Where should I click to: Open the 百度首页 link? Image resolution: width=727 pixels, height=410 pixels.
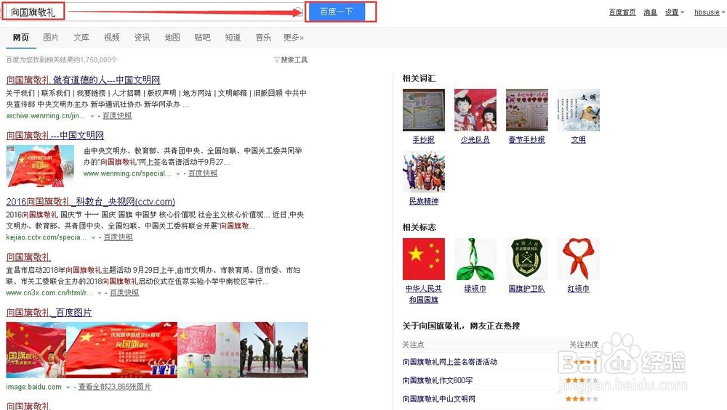coord(622,12)
